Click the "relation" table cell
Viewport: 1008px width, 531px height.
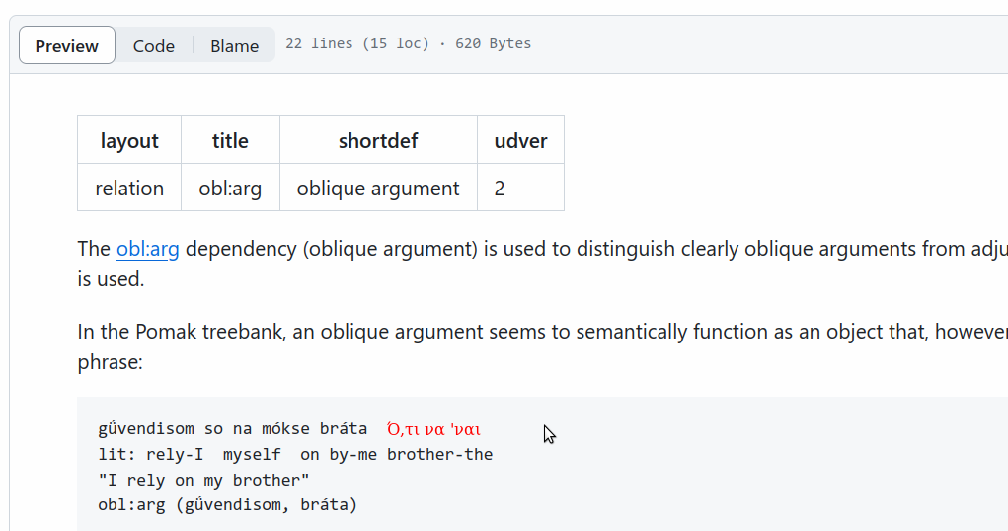129,188
